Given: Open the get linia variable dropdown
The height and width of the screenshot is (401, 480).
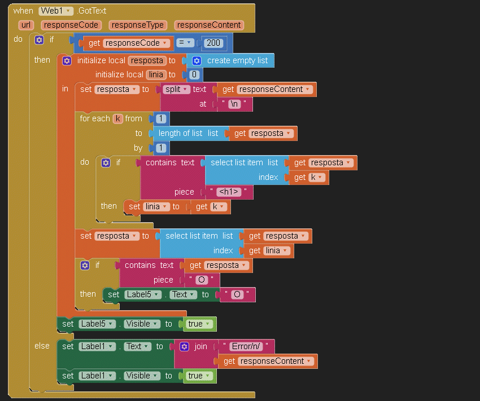Looking at the screenshot, I should coord(277,250).
